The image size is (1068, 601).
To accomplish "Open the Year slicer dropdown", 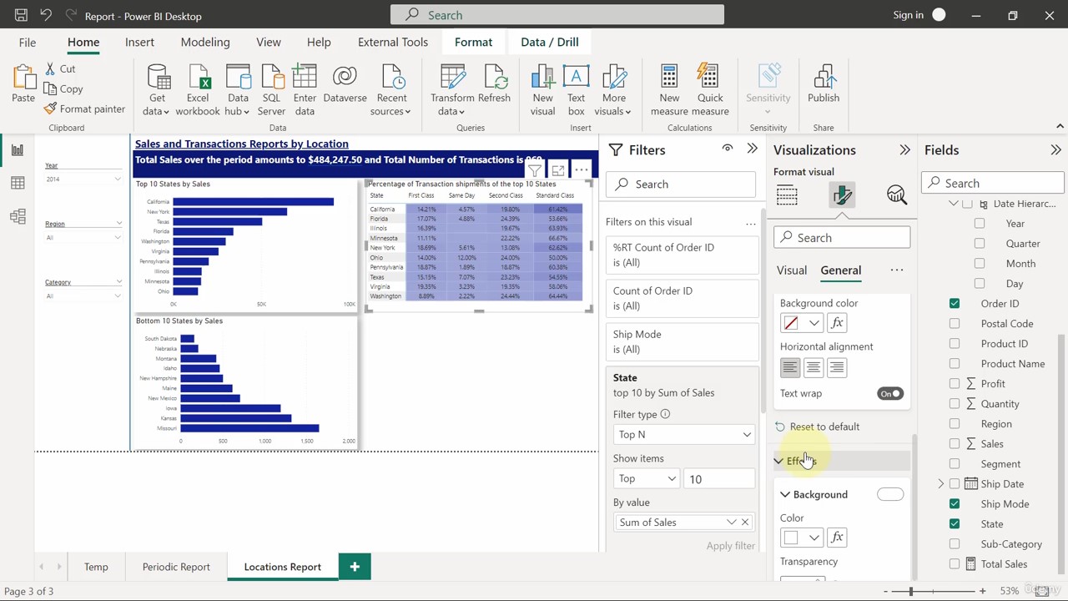I will click(118, 179).
